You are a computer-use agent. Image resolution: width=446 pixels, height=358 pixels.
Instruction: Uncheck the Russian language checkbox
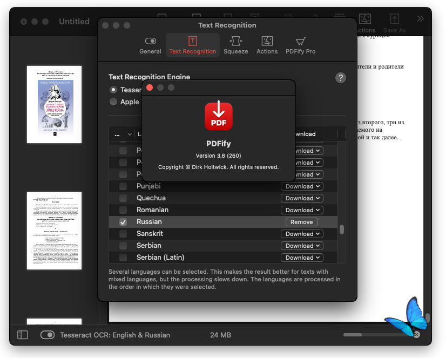(123, 222)
